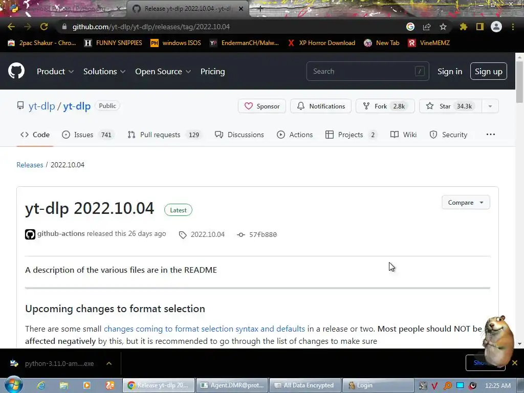
Task: Open media player icon in taskbar
Action: 87,385
